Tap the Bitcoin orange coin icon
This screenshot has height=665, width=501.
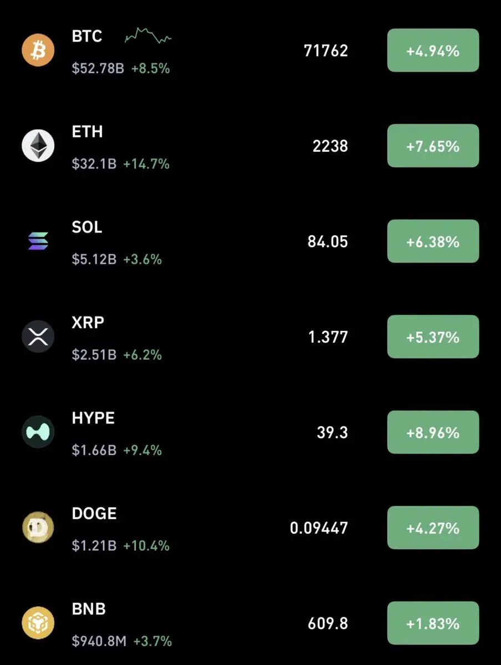(x=38, y=50)
